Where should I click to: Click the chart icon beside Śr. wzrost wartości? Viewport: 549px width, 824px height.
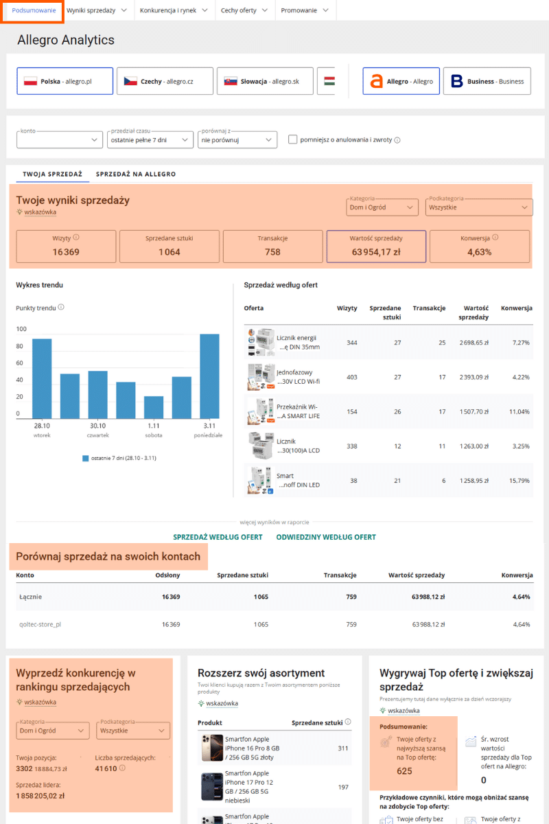pos(471,742)
